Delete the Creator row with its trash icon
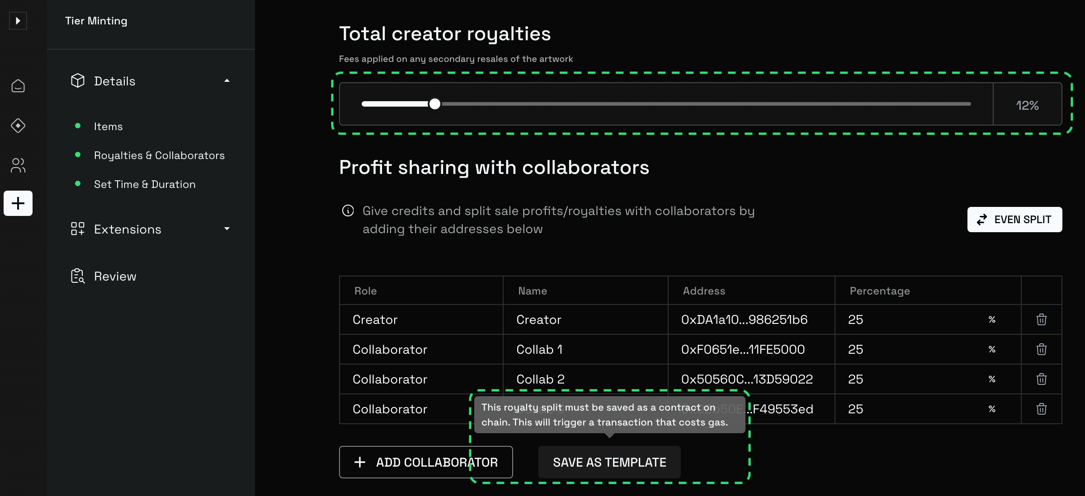This screenshot has height=496, width=1085. 1041,319
